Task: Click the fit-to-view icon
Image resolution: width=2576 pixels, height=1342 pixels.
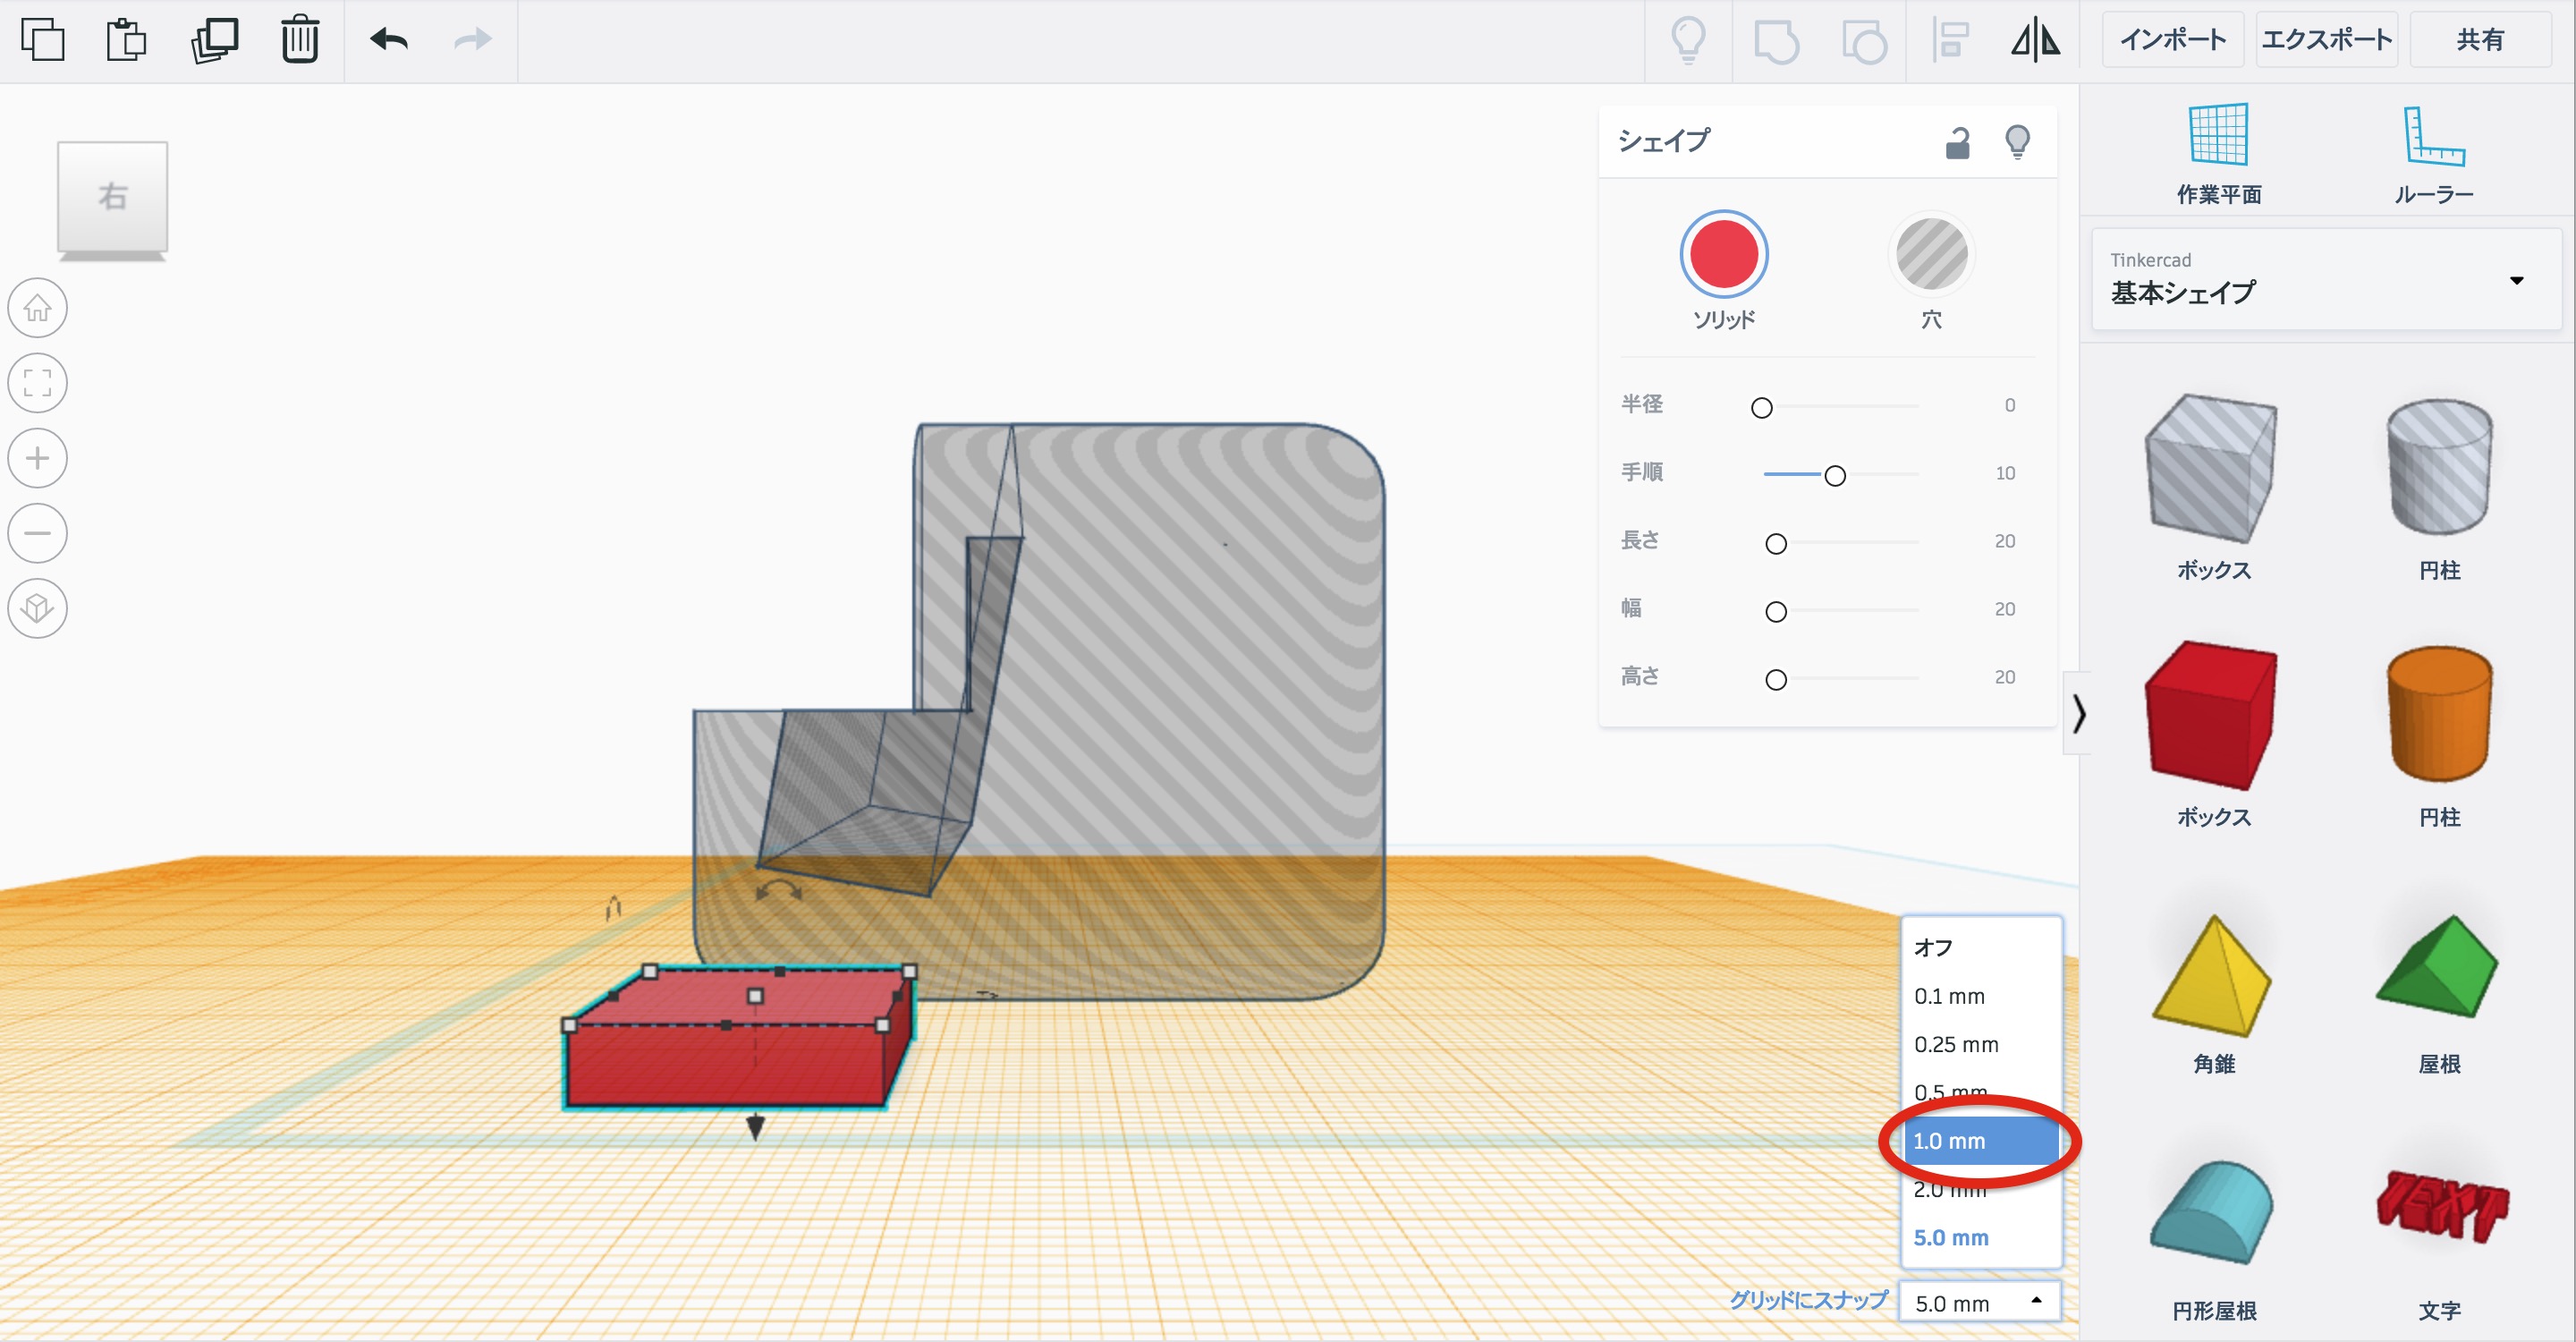Action: pyautogui.click(x=38, y=383)
